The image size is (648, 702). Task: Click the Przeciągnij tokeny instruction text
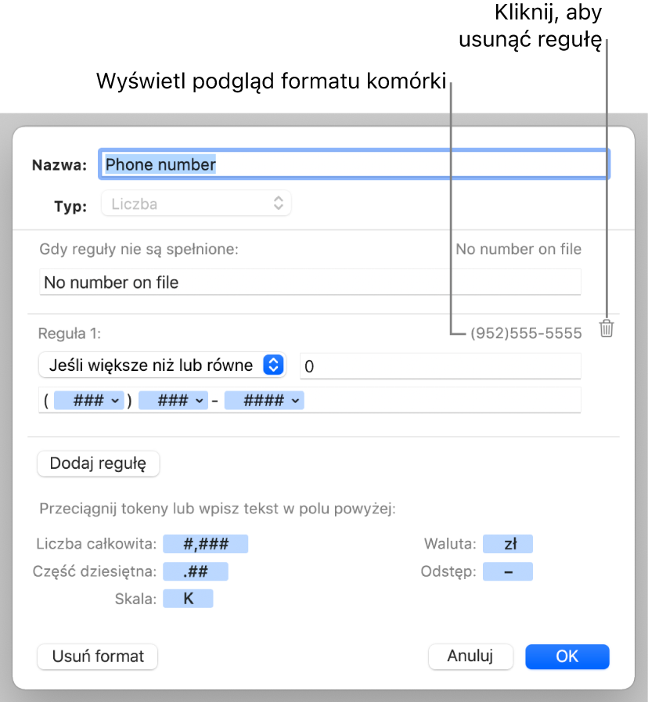point(218,509)
